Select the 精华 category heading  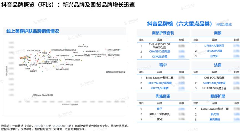point(163,65)
